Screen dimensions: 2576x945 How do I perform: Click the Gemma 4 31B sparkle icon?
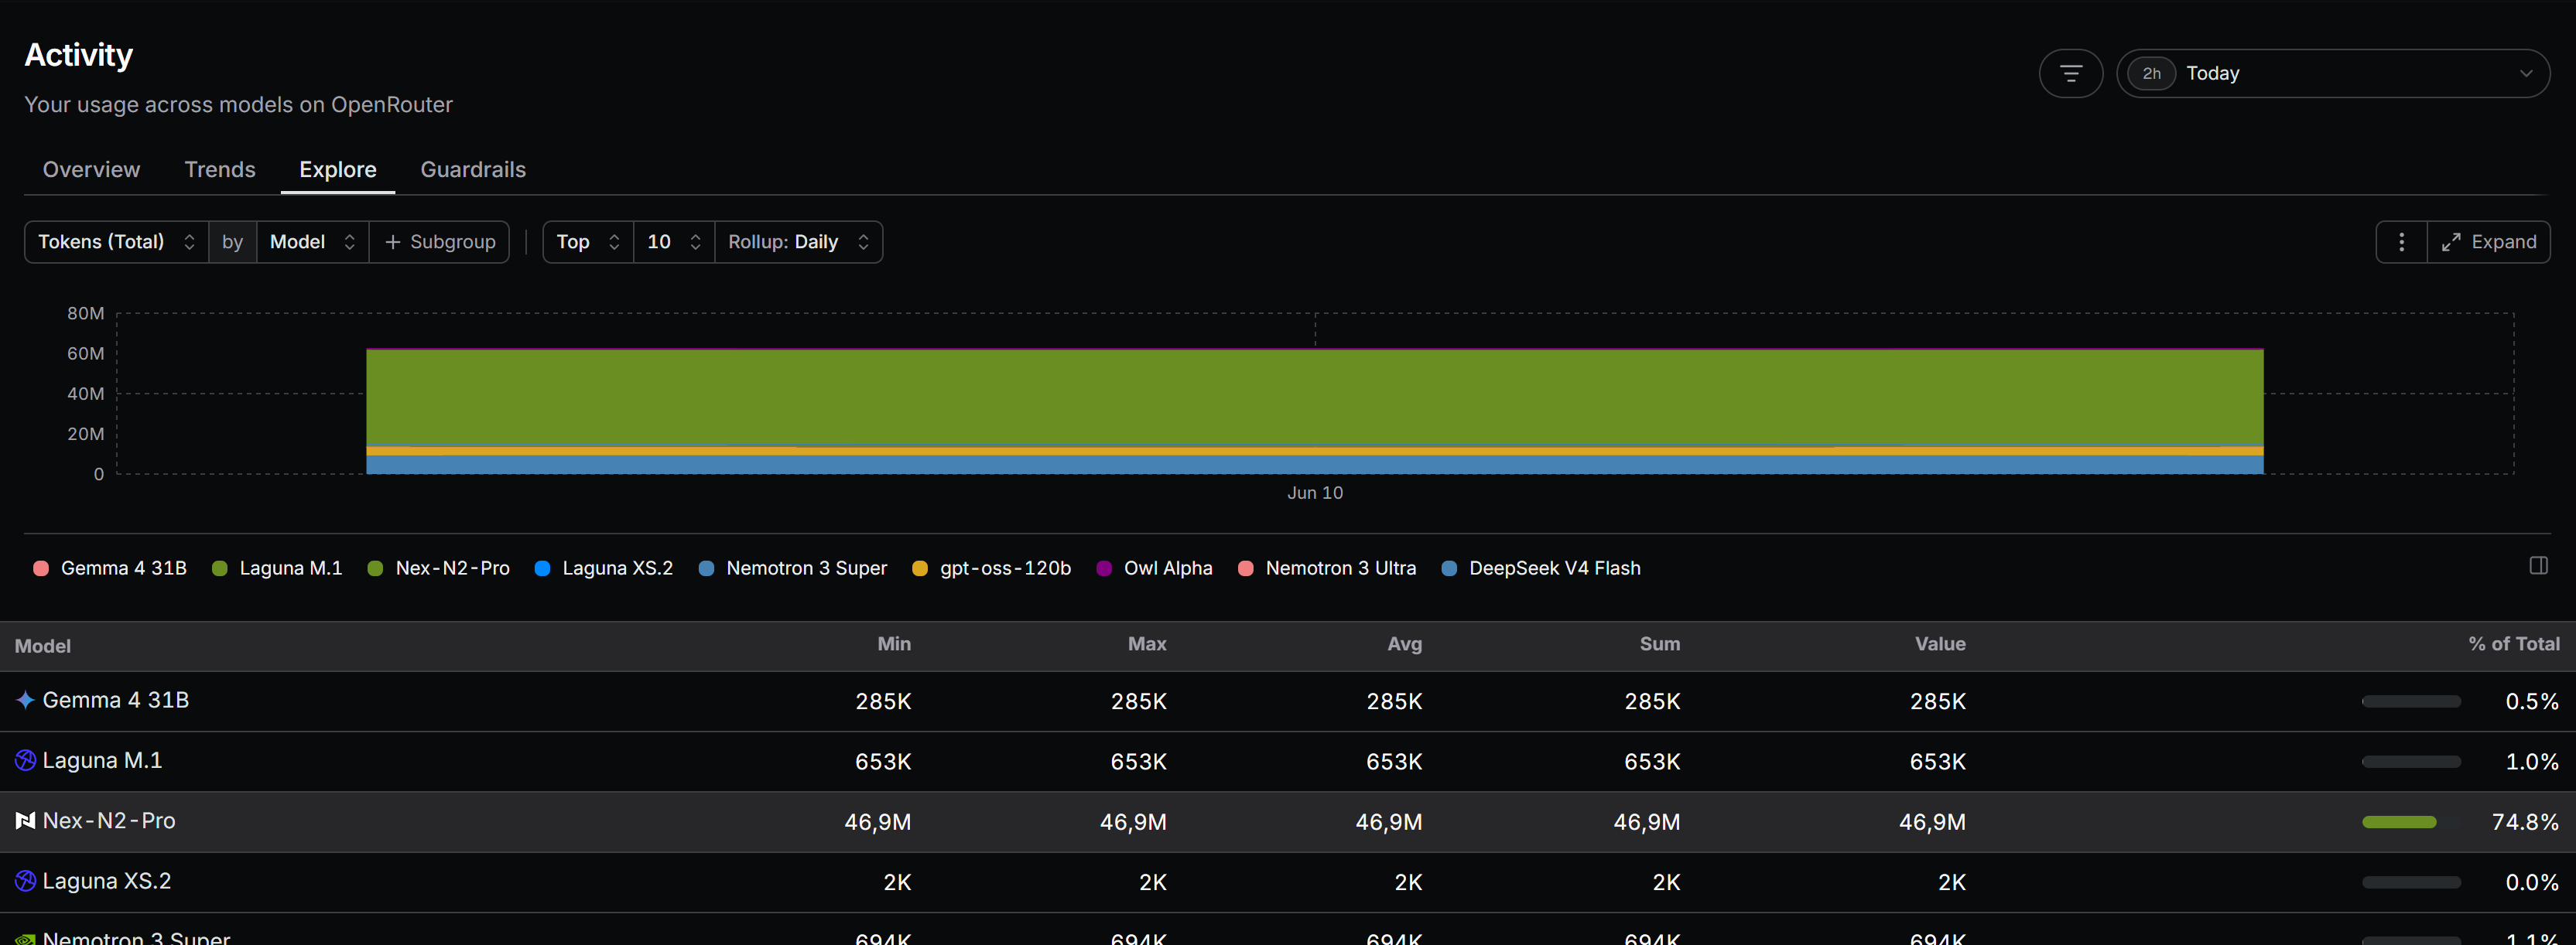click(x=25, y=701)
